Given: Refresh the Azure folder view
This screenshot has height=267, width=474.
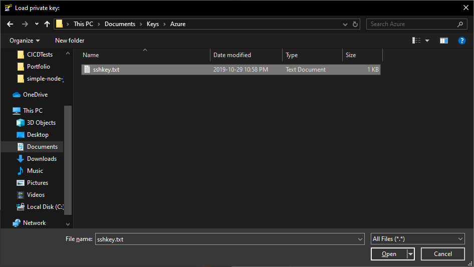Looking at the screenshot, I should tap(355, 24).
